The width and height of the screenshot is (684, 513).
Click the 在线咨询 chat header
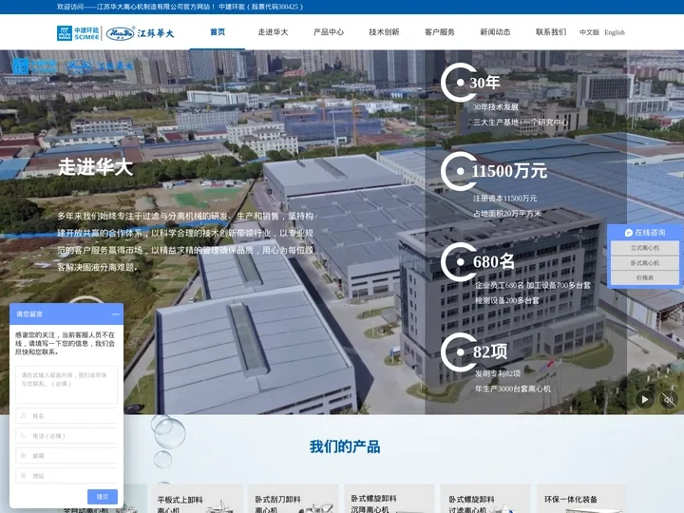[x=645, y=233]
